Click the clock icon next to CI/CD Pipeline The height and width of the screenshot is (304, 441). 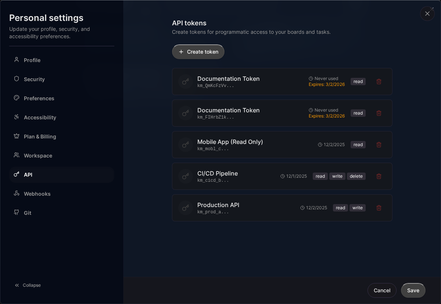click(282, 176)
